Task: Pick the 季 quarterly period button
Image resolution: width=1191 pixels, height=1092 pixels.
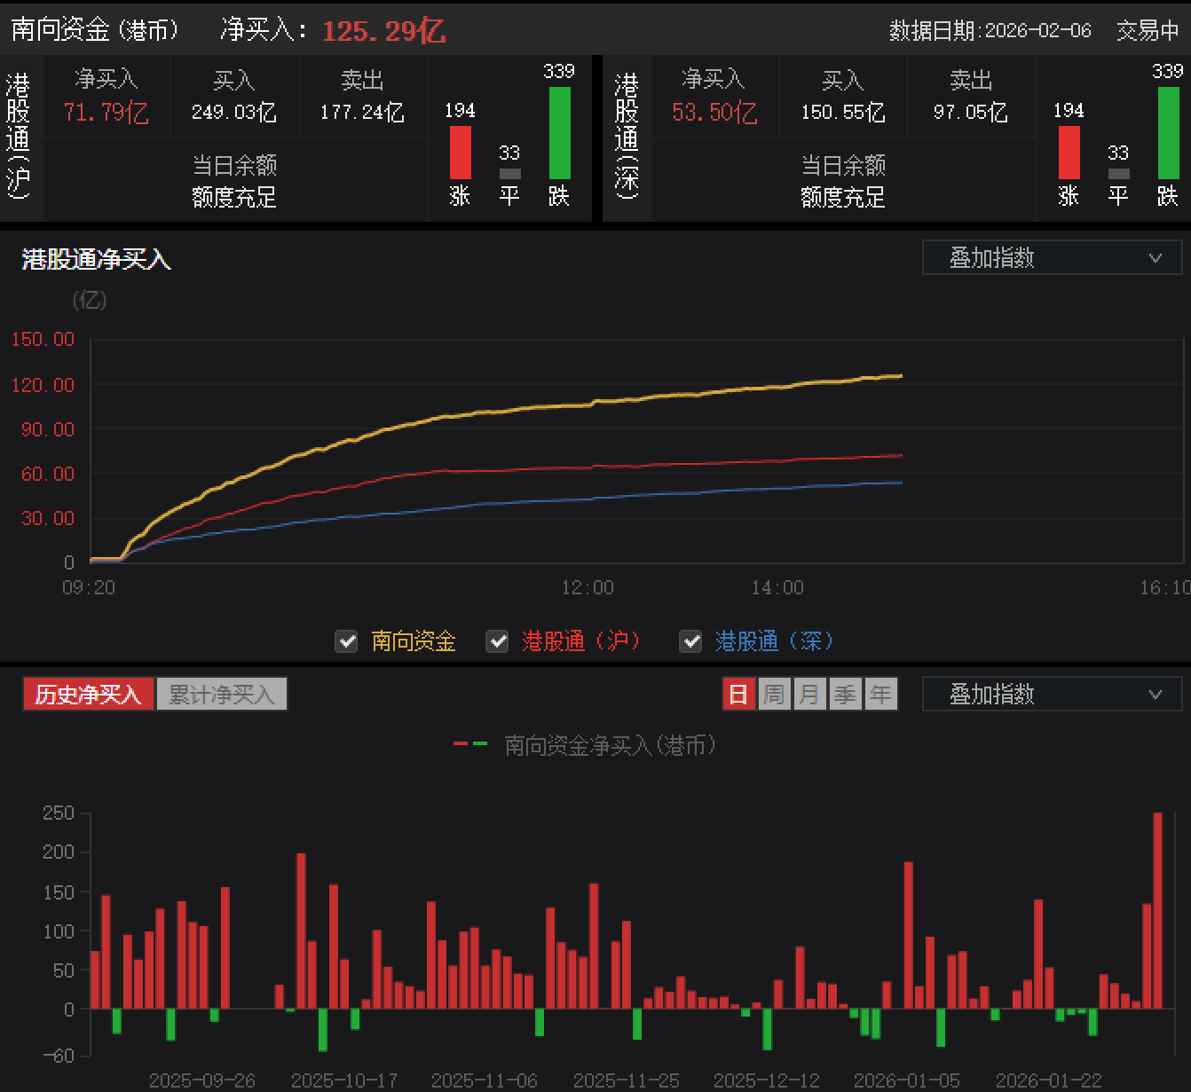Action: [845, 694]
